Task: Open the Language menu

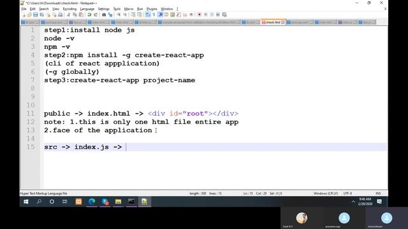Action: click(87, 9)
